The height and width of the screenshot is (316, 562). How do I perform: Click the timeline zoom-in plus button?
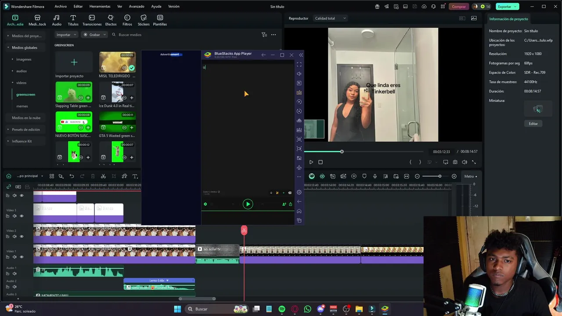454,176
